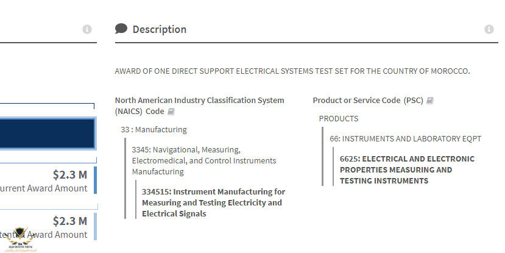Select the Description section heading
Image resolution: width=505 pixels, height=253 pixels.
159,29
